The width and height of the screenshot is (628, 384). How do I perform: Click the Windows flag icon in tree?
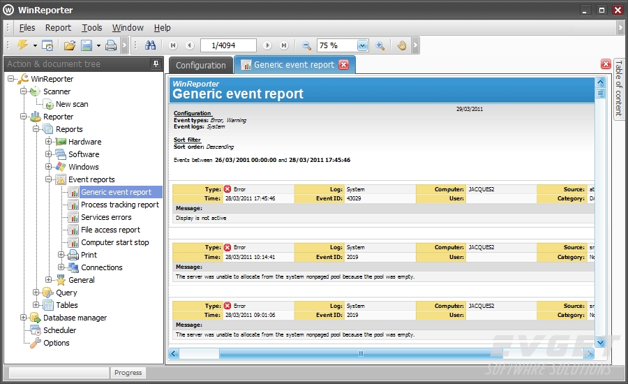pos(61,167)
